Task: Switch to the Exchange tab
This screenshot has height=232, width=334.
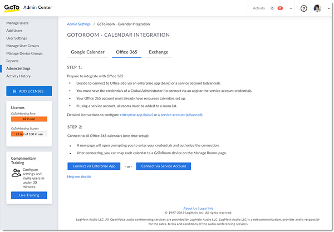Action: [159, 52]
